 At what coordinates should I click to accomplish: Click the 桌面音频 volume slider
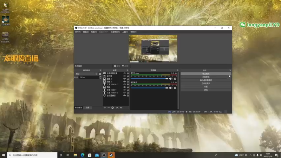(150, 88)
